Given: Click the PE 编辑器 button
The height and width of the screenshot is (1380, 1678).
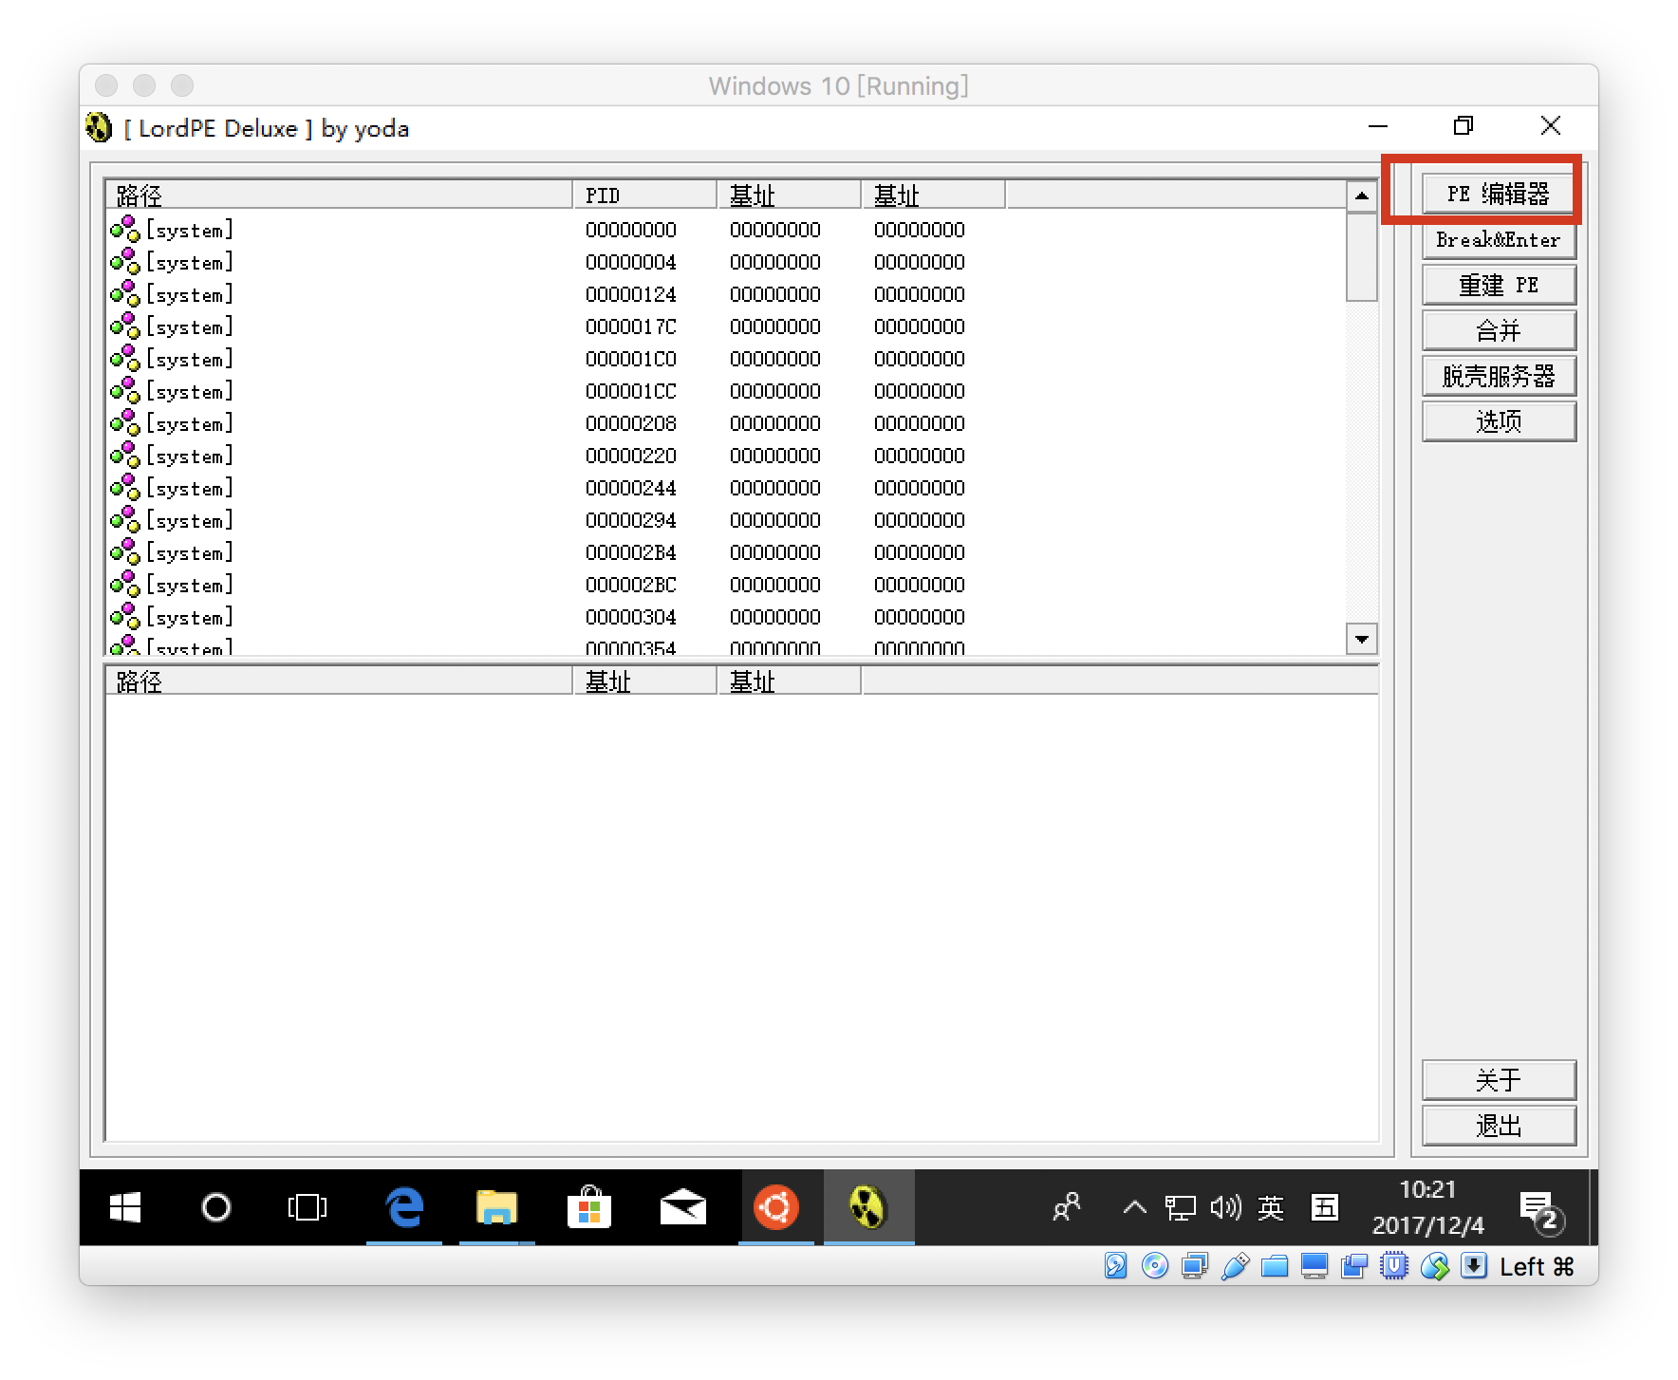Looking at the screenshot, I should pos(1499,194).
